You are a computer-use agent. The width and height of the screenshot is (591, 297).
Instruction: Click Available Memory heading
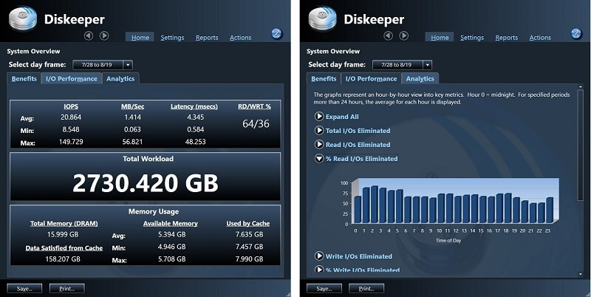pos(171,224)
